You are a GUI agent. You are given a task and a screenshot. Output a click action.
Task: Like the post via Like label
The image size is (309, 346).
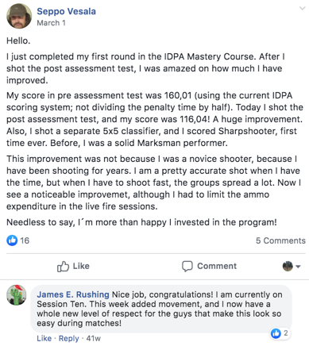(81, 266)
